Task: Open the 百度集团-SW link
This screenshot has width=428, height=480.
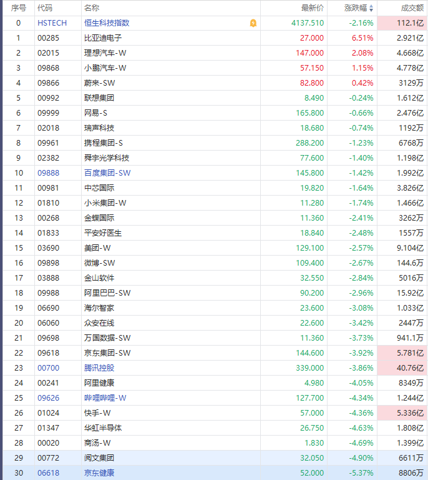Action: click(x=107, y=173)
